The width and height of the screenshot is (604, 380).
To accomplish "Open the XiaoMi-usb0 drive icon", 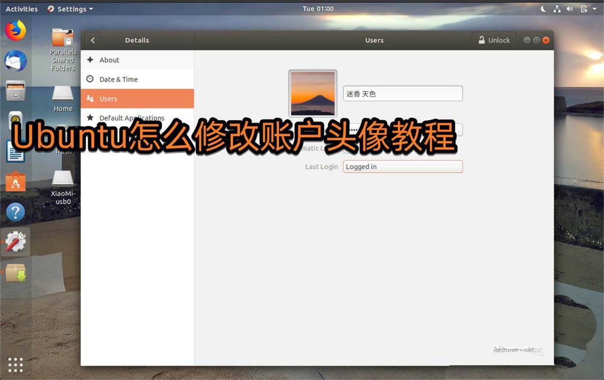I will point(63,188).
